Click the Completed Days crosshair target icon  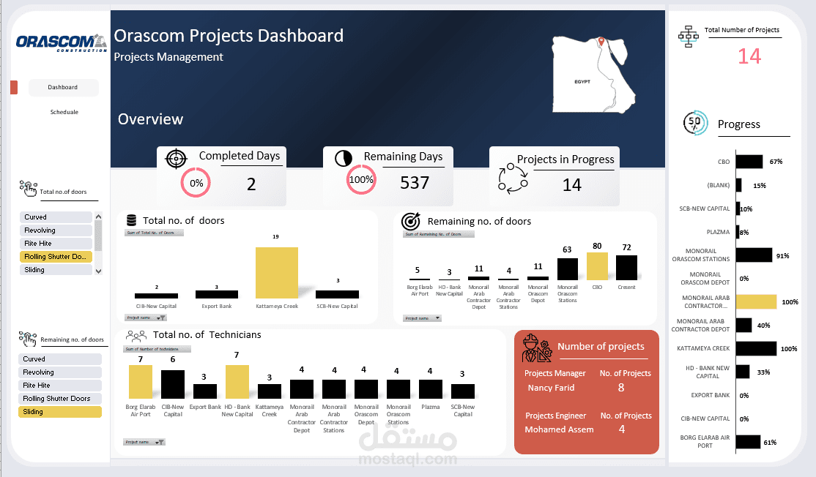(x=176, y=159)
